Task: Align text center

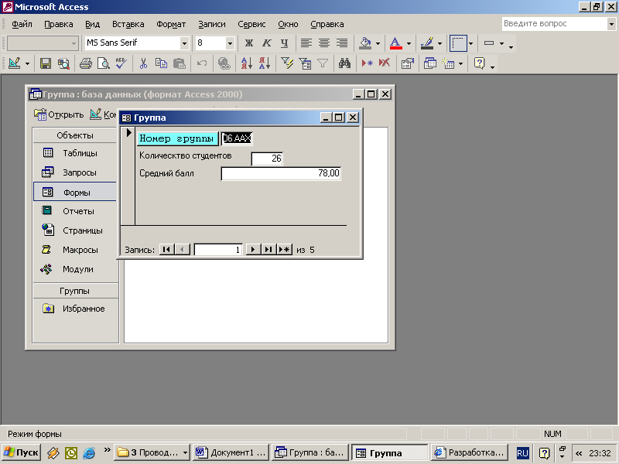Action: (324, 43)
